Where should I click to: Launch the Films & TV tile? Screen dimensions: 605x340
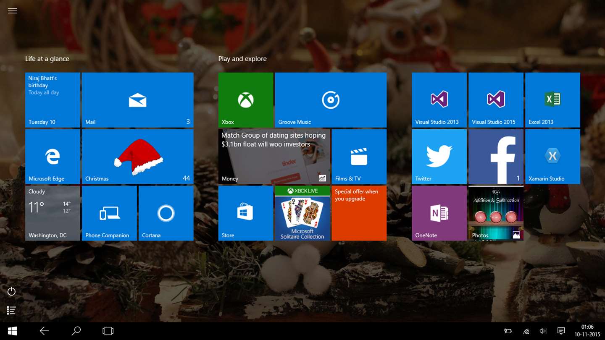[x=359, y=157]
